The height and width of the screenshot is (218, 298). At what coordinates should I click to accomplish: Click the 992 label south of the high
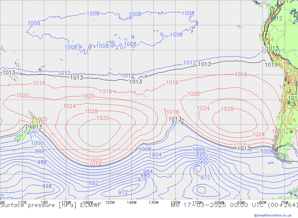tap(93, 183)
